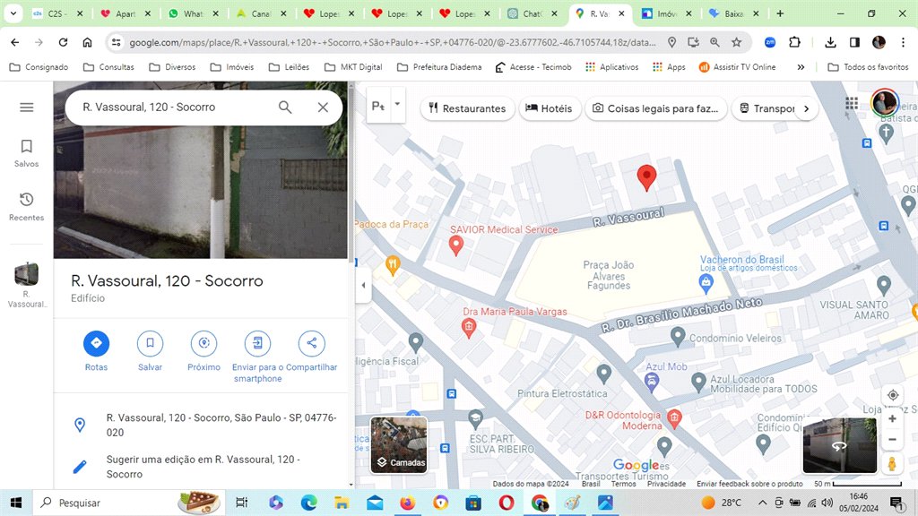Switch to the WhatsApp tab
The height and width of the screenshot is (516, 918).
point(194,13)
